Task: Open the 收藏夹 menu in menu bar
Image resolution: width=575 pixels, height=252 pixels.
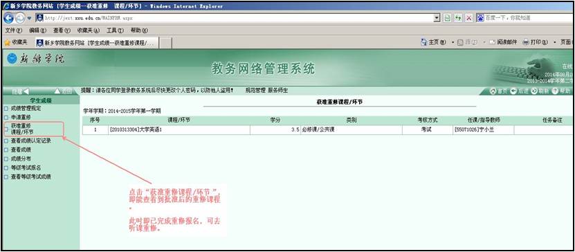Action: (x=89, y=31)
